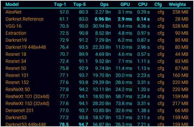Select the Weights column header
The width and height of the screenshot is (194, 127).
coord(177,5)
